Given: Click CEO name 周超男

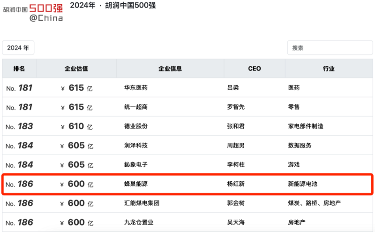Looking at the screenshot, I should coord(236,145).
